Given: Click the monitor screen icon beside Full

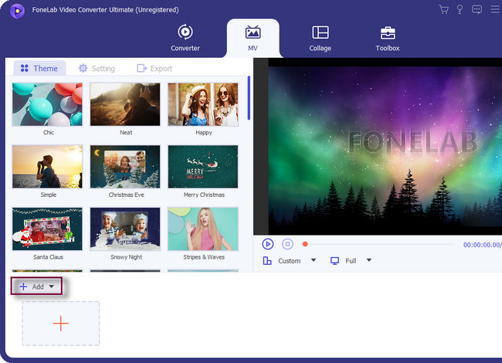Looking at the screenshot, I should point(334,261).
